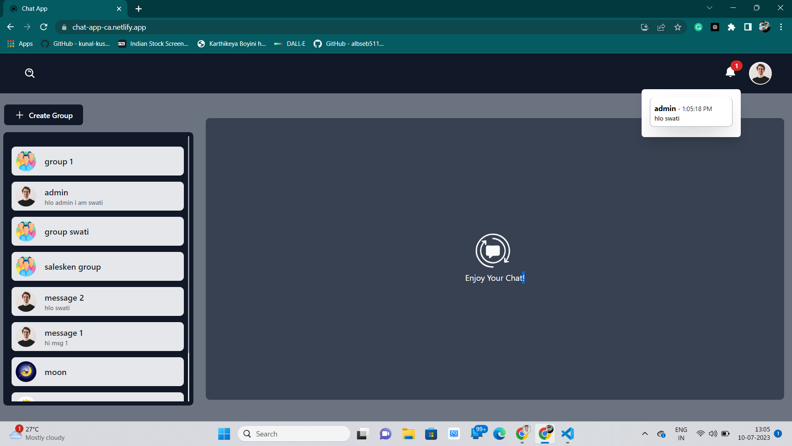Click the moon avatar image
792x446 pixels.
26,372
